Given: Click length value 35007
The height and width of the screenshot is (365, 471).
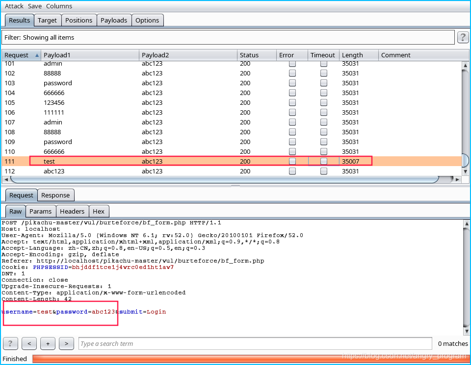Looking at the screenshot, I should pyautogui.click(x=350, y=161).
